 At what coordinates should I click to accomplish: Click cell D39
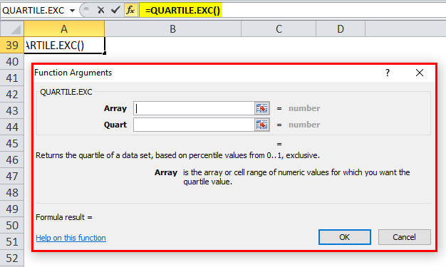341,45
